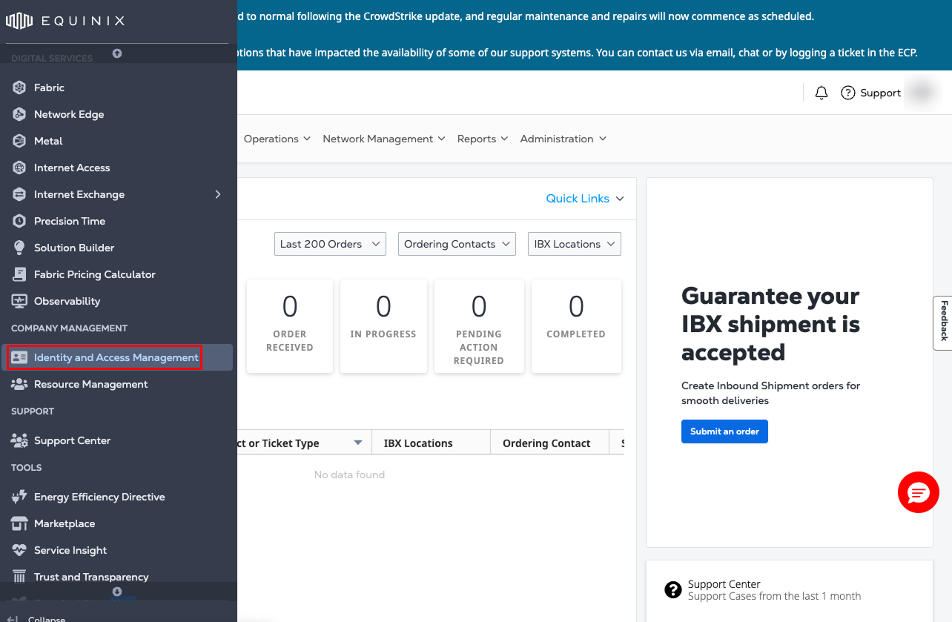The width and height of the screenshot is (952, 622).
Task: Expand the Quick Links menu
Action: click(585, 199)
